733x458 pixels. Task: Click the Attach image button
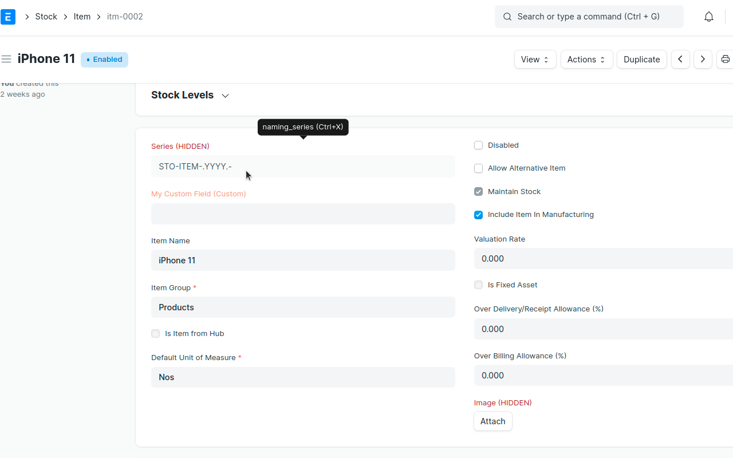(x=492, y=421)
